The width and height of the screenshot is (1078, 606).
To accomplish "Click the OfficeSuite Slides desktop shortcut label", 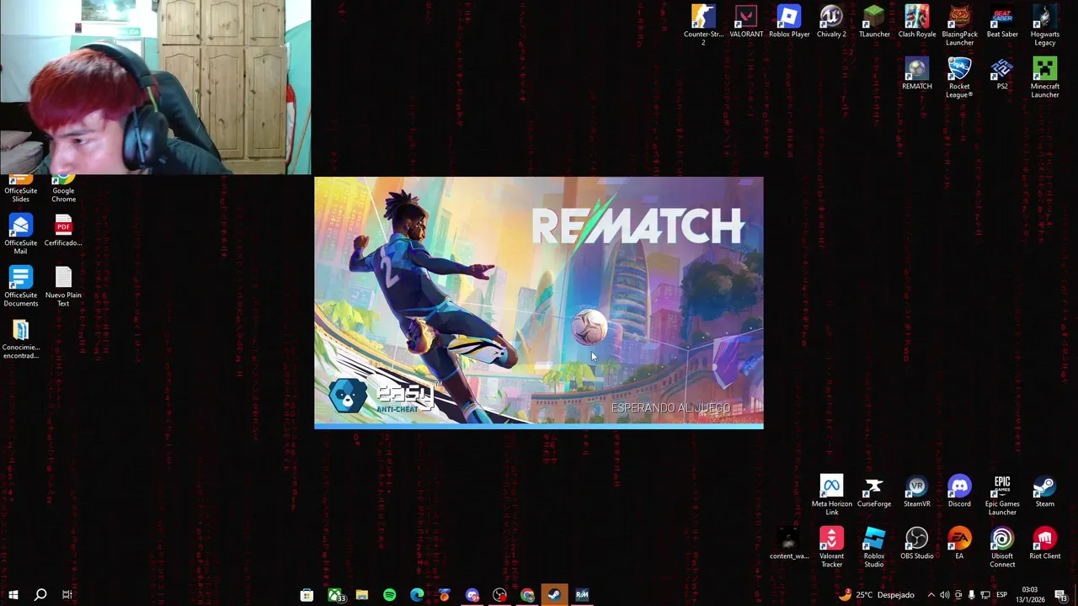I will pyautogui.click(x=20, y=194).
